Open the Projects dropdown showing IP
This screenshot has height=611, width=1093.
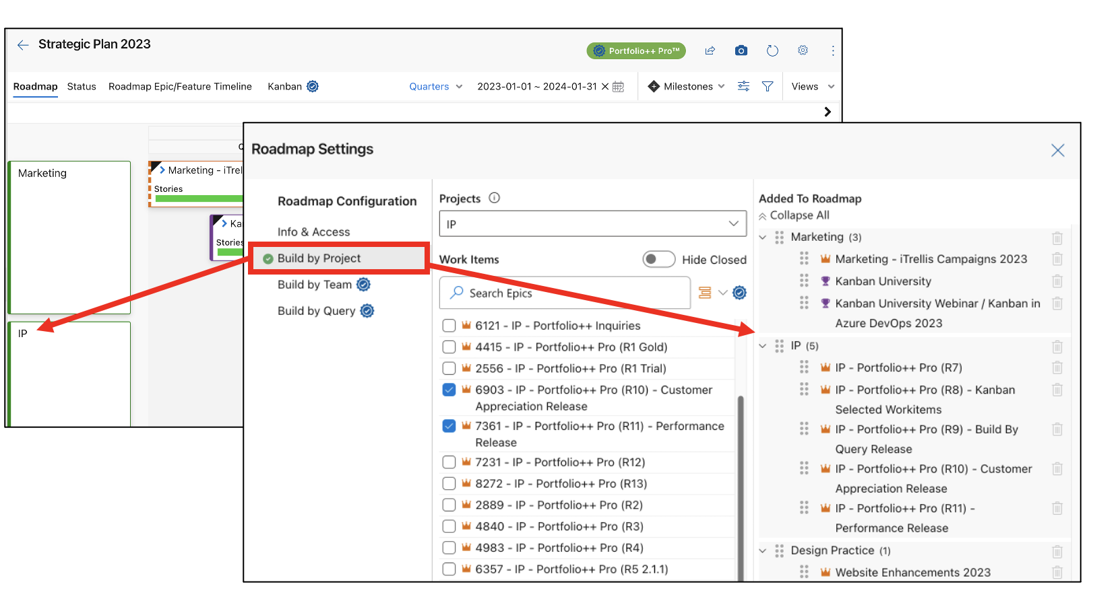click(x=592, y=224)
